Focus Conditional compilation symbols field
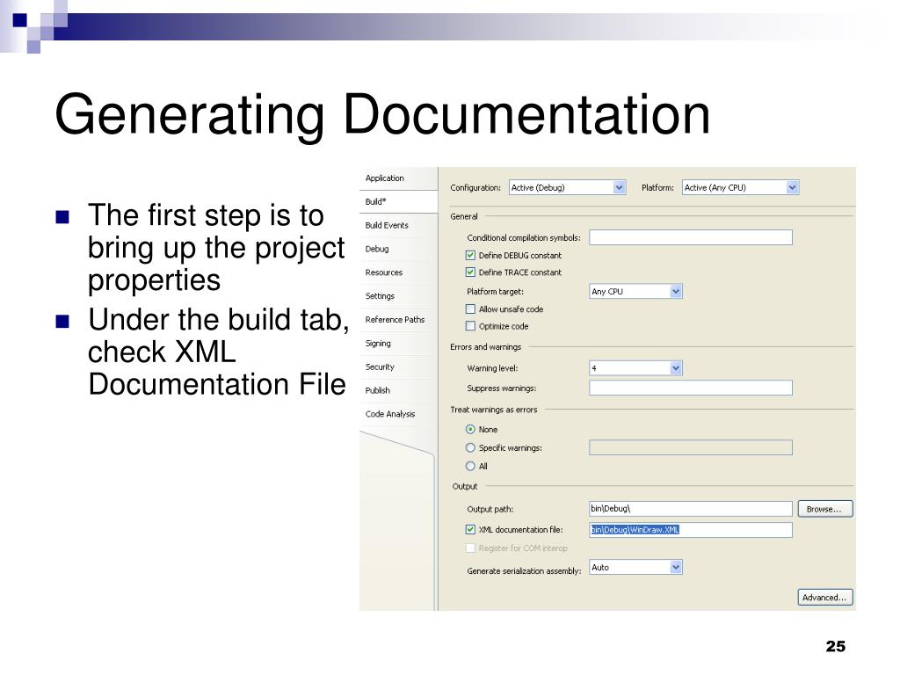Viewport: 900px width, 675px height. (691, 237)
